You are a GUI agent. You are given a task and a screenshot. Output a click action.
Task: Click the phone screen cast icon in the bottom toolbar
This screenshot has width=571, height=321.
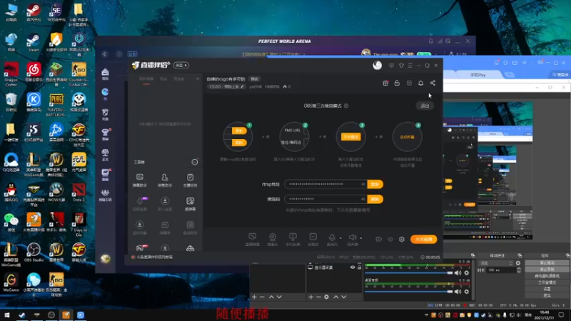click(293, 237)
